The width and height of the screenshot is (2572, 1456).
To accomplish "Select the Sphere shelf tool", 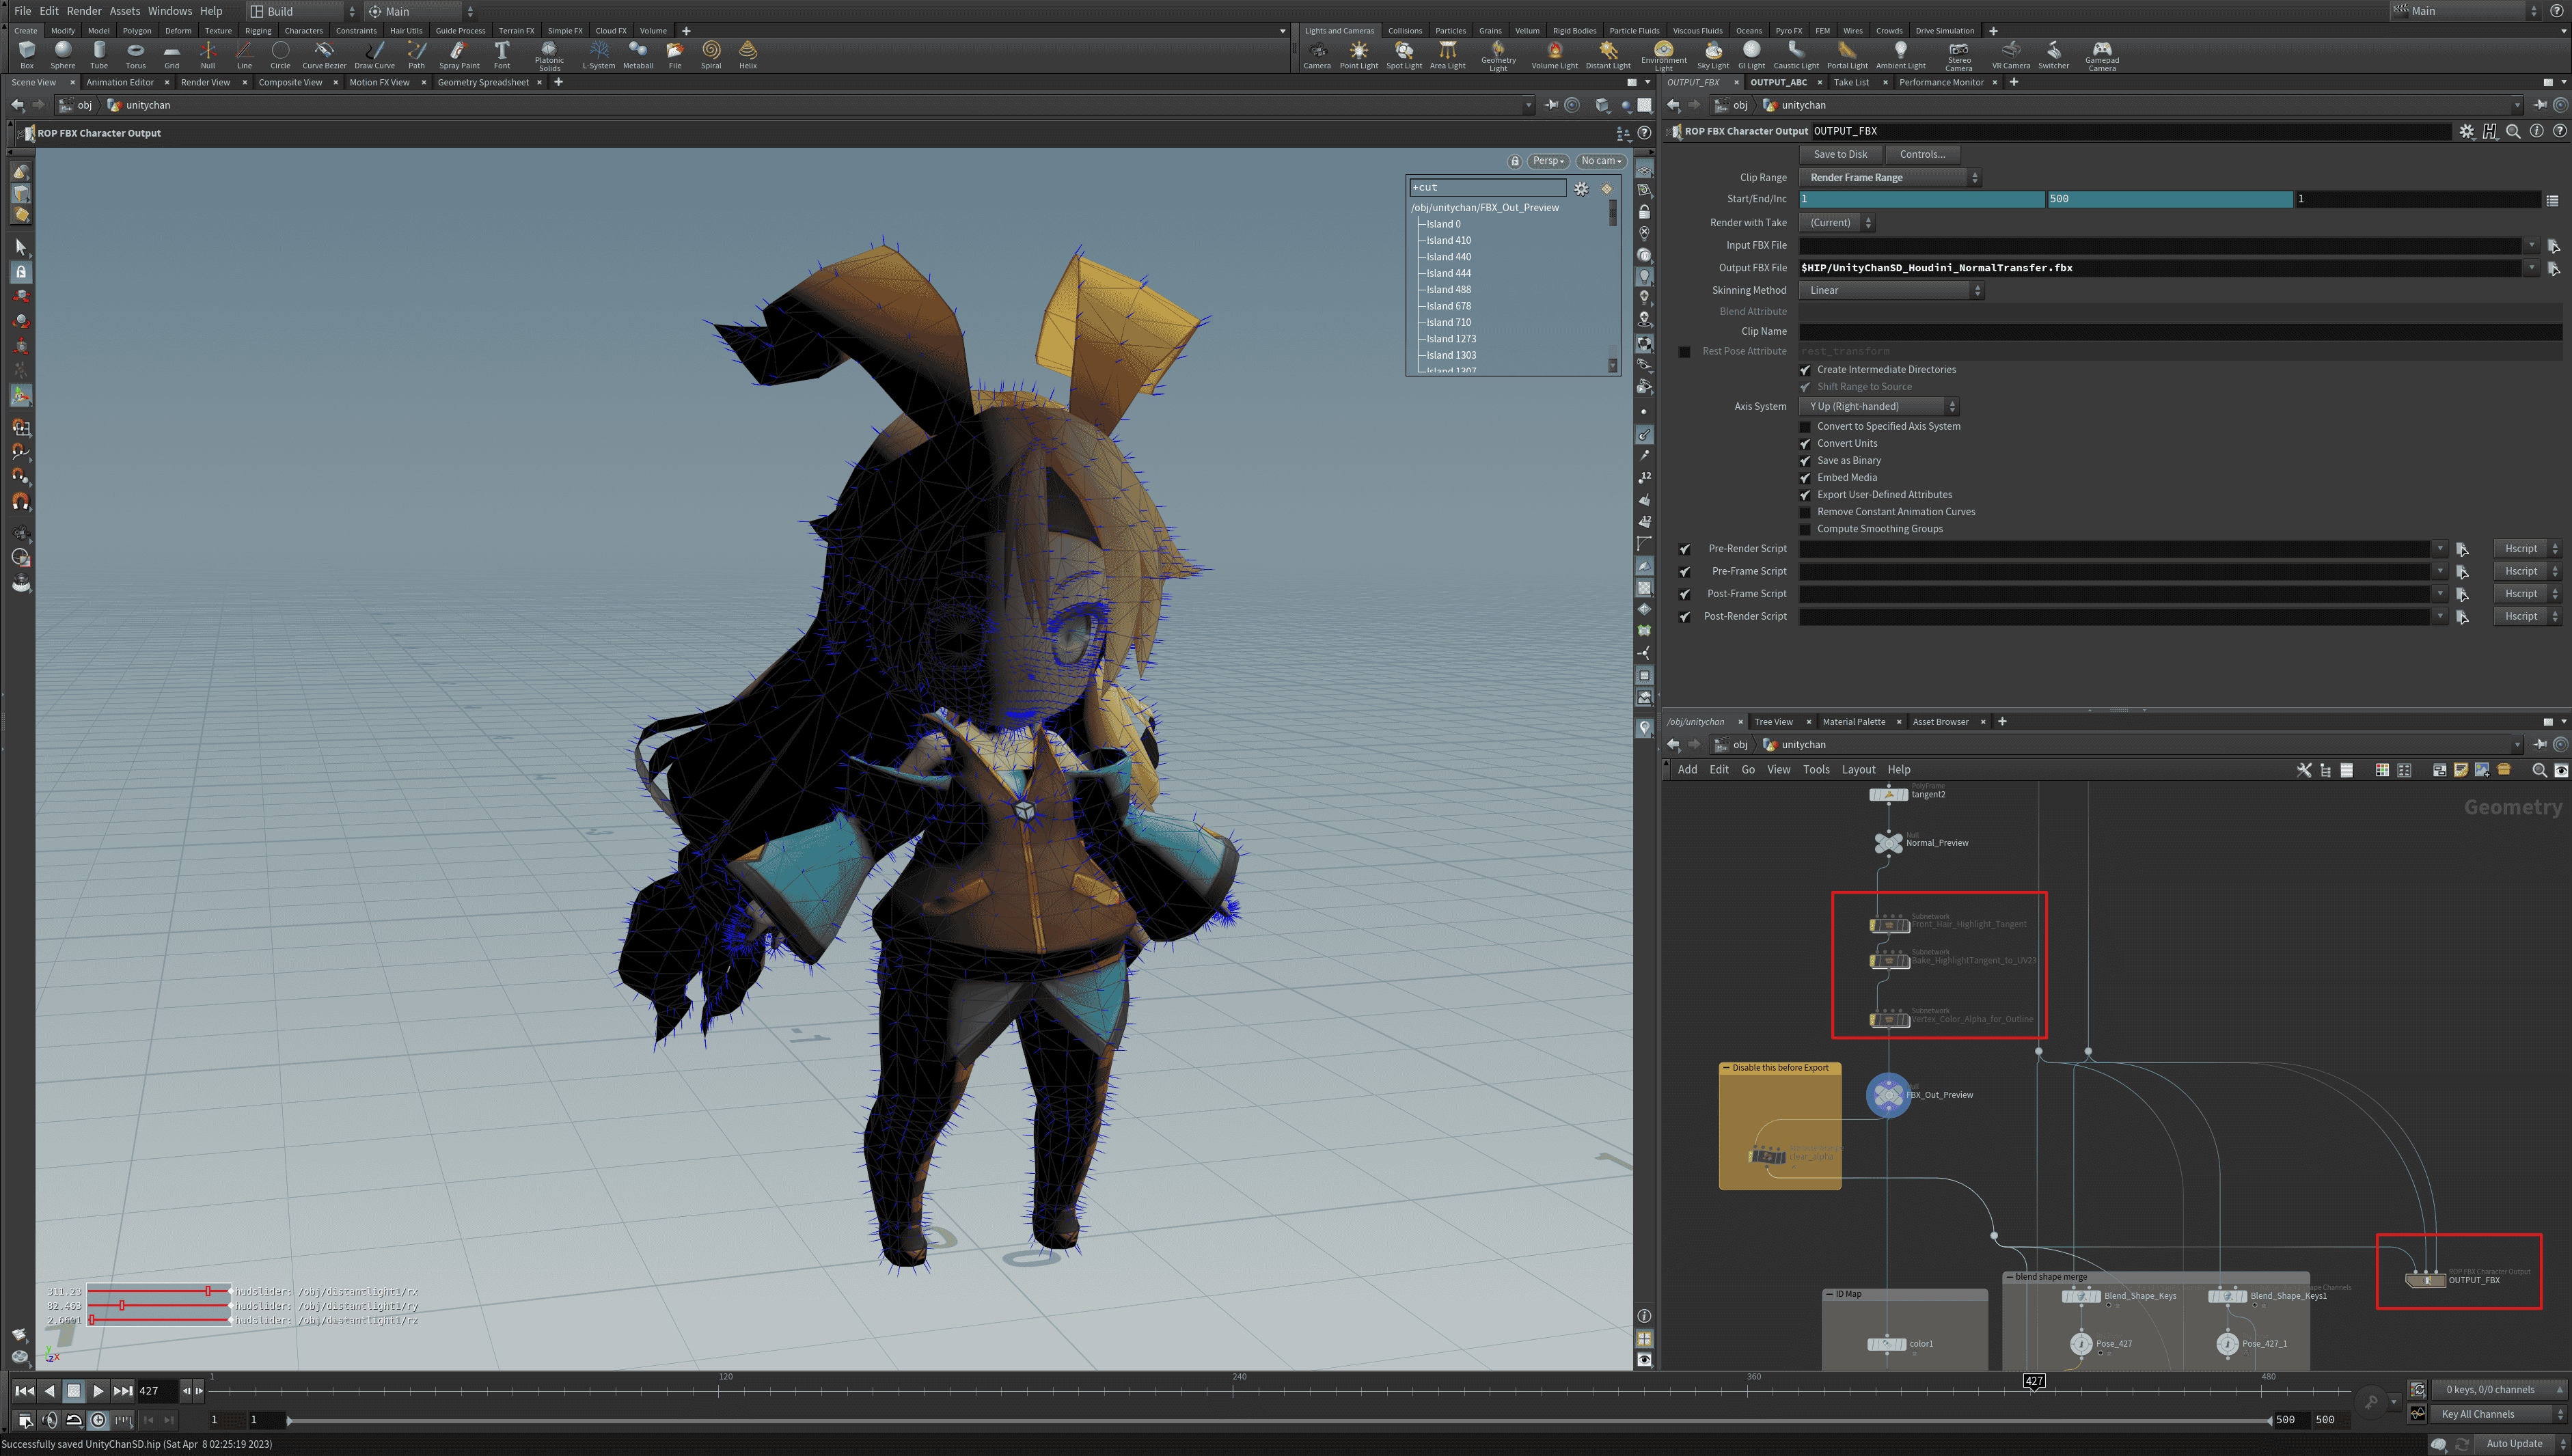I will (63, 55).
